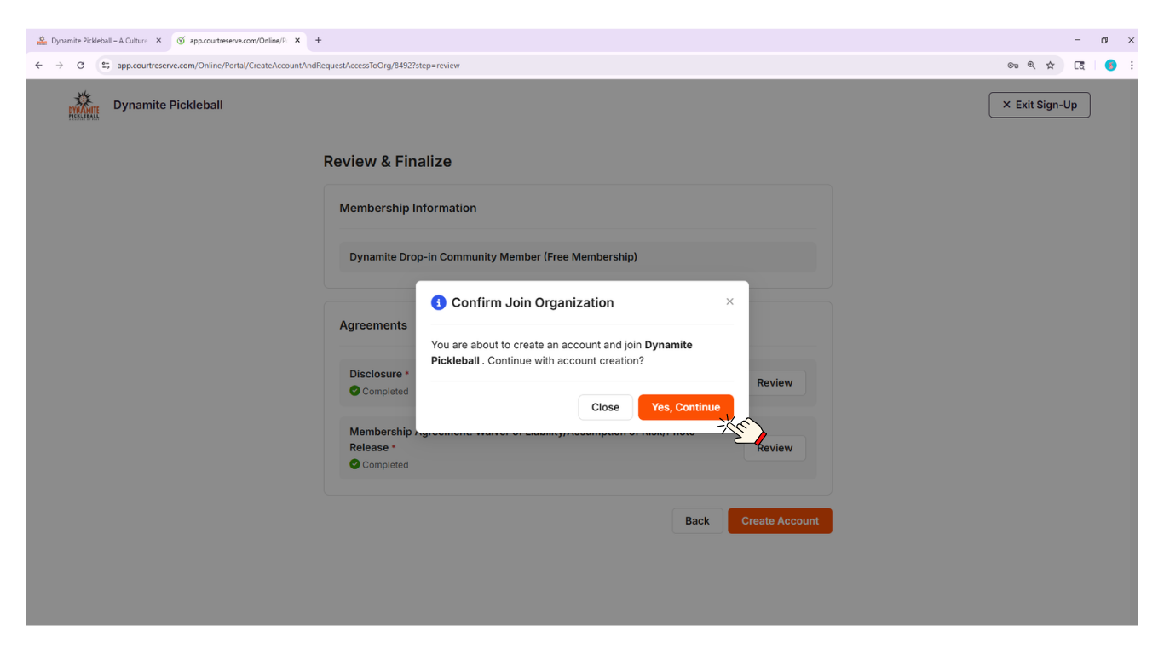
Task: Go back to the previous page
Action: click(38, 66)
